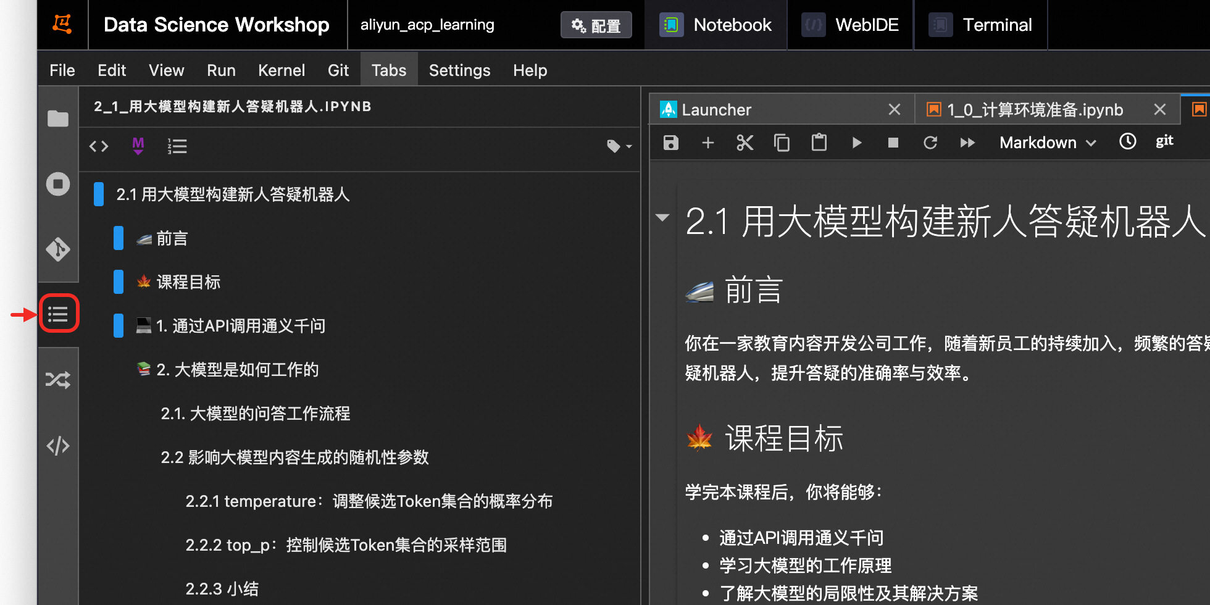The height and width of the screenshot is (605, 1210).
Task: Jump to 2.2.2 top_p heading in contents
Action: point(346,545)
